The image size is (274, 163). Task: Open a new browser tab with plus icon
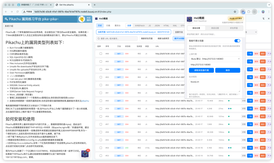[95, 5]
